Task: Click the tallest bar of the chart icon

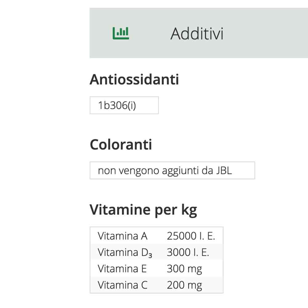Action: point(127,31)
